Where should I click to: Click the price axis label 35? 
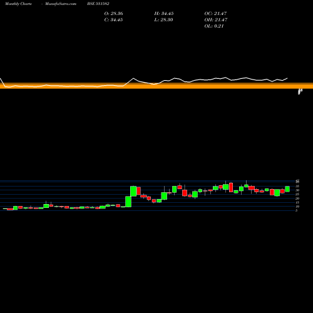click(297, 186)
